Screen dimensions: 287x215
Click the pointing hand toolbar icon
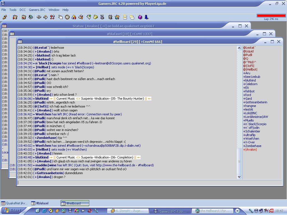[60, 17]
